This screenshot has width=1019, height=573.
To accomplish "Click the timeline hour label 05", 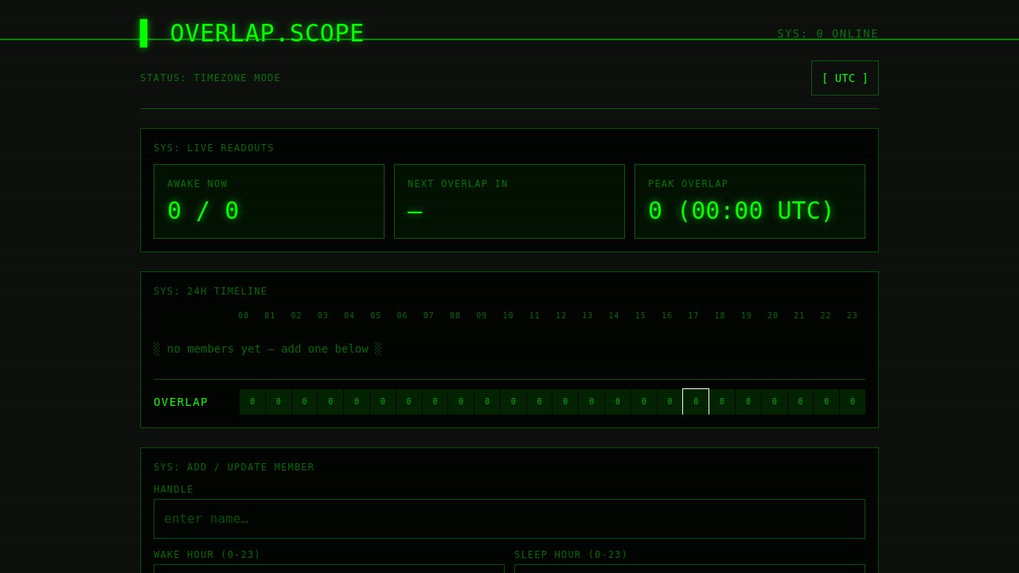I will (376, 316).
